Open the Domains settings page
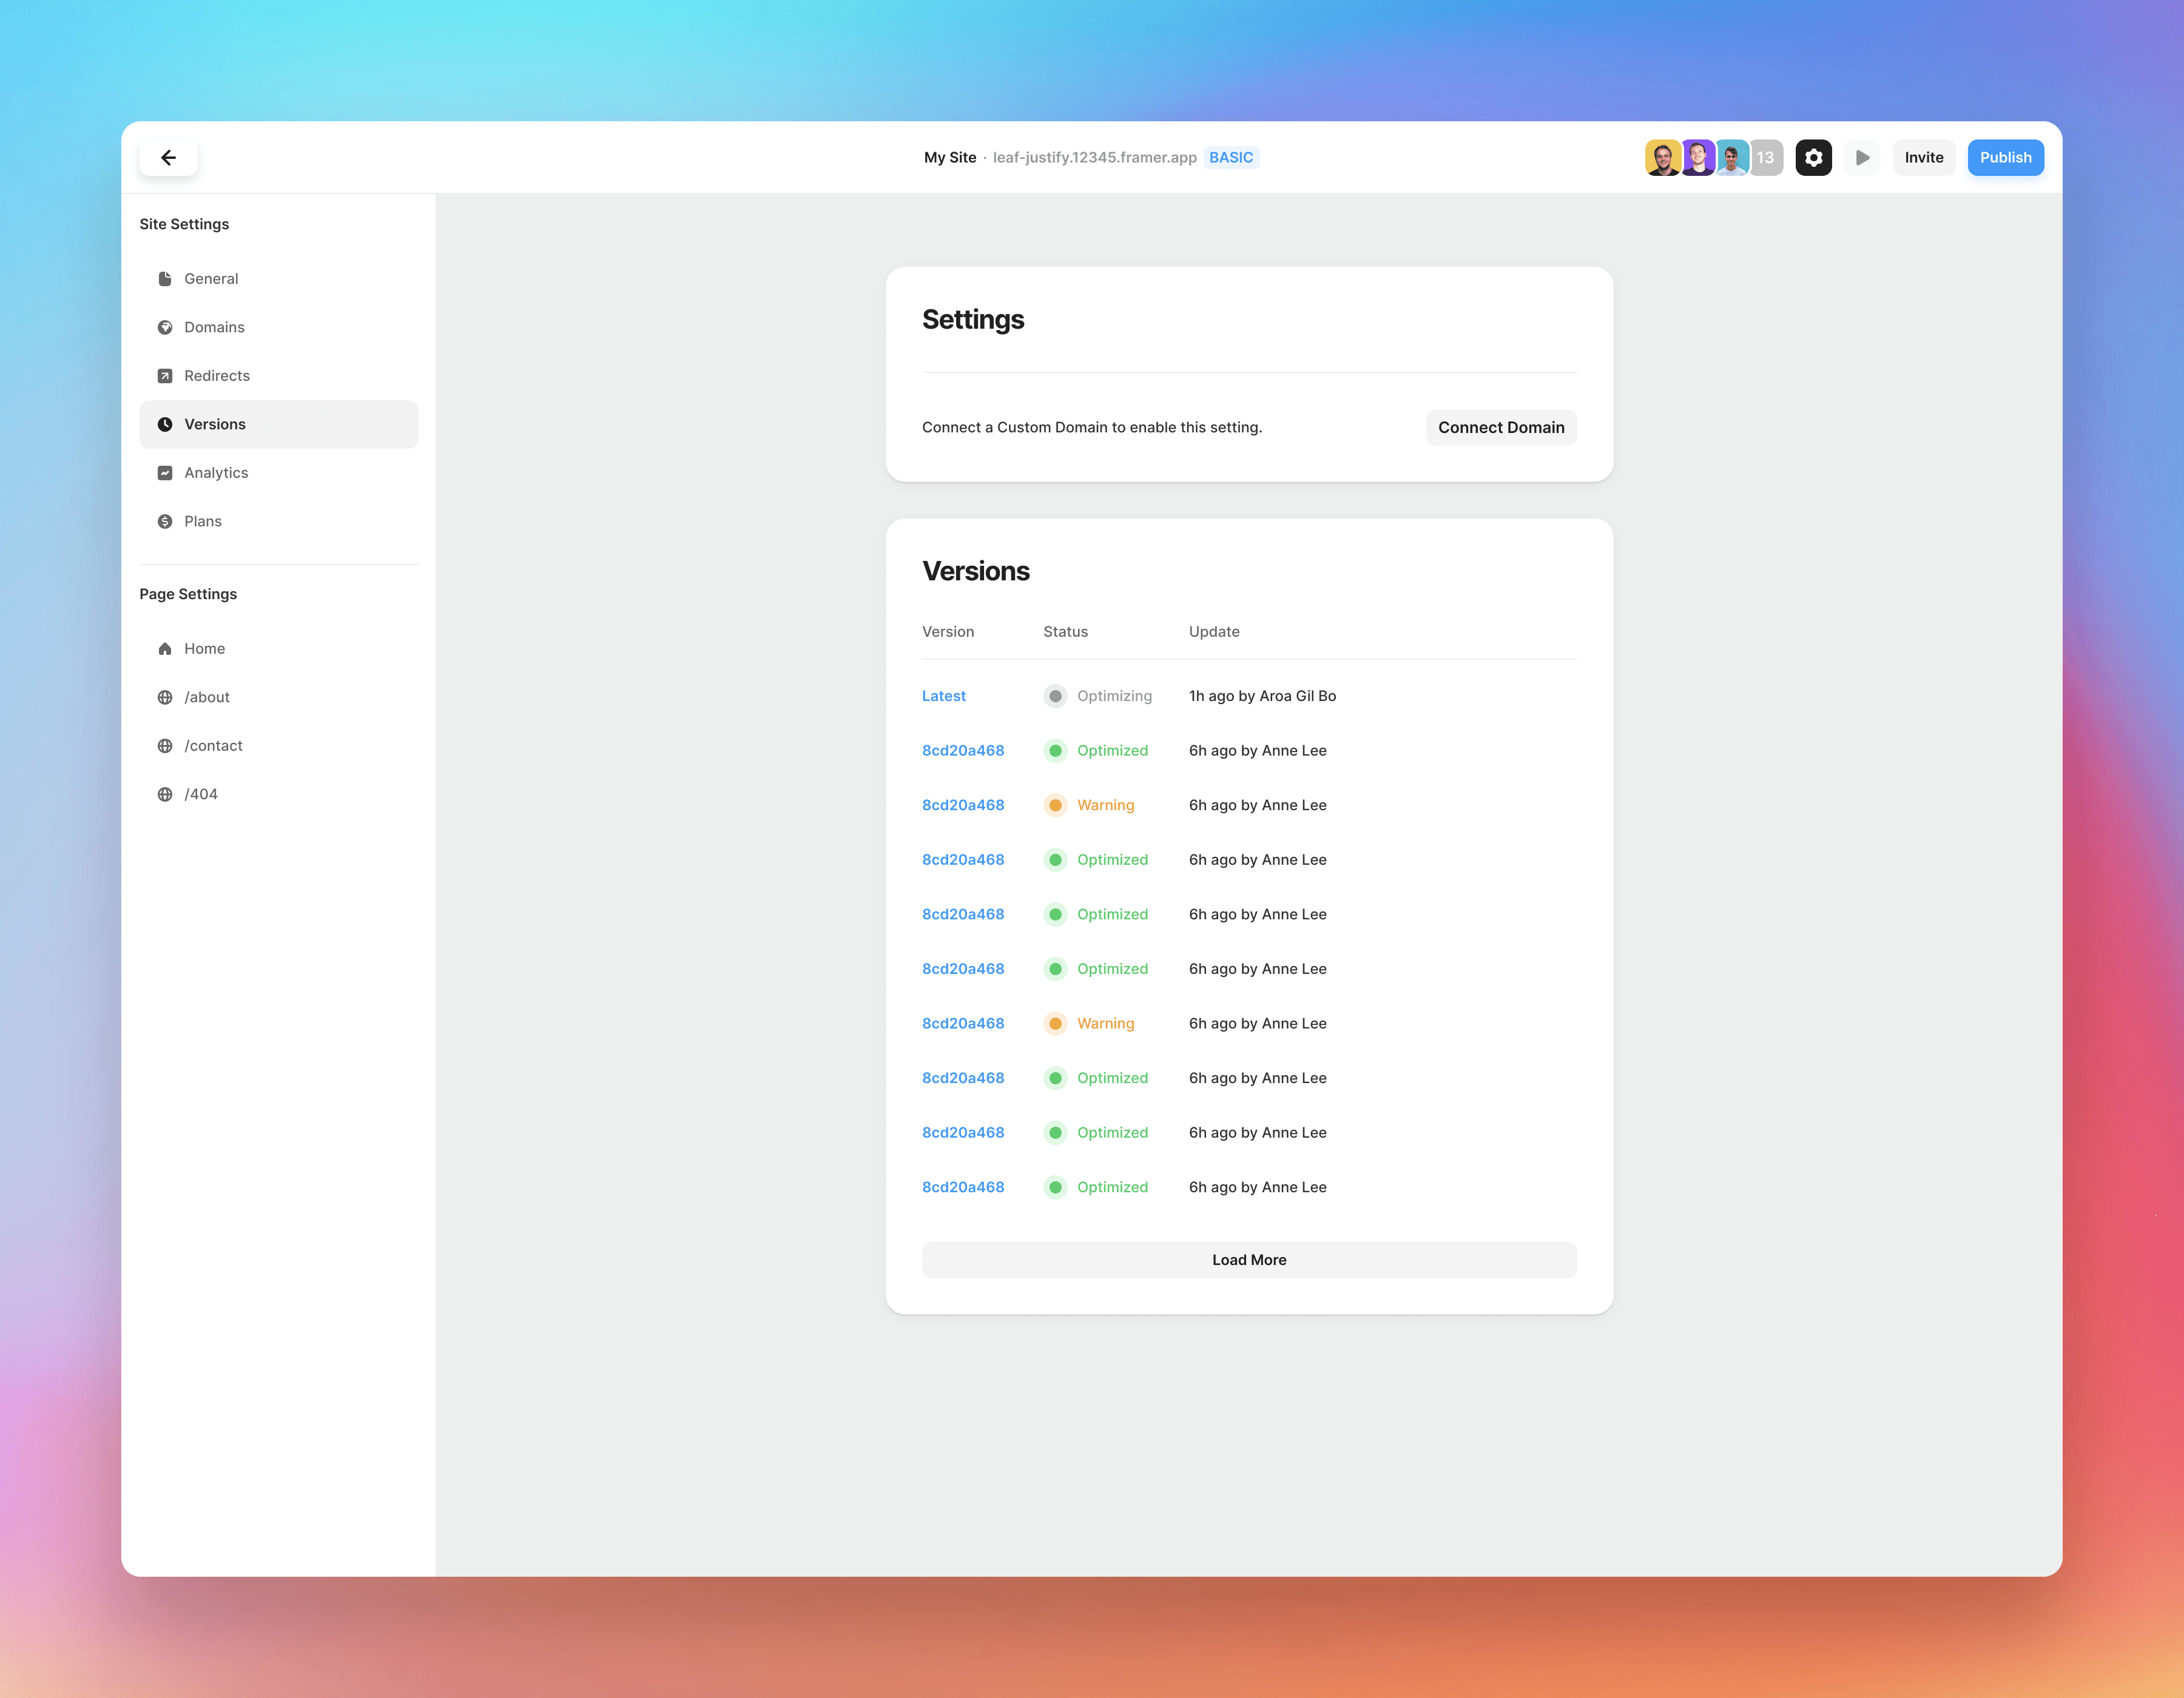Viewport: 2184px width, 1698px height. [214, 327]
